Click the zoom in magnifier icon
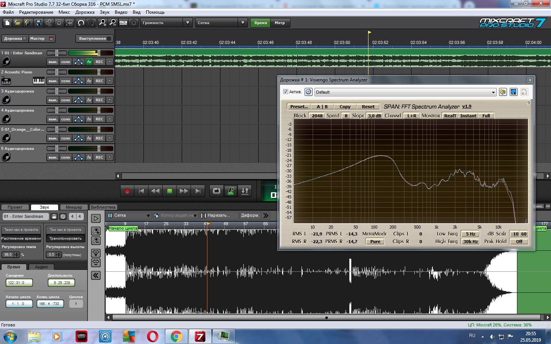551x344 pixels. click(103, 23)
